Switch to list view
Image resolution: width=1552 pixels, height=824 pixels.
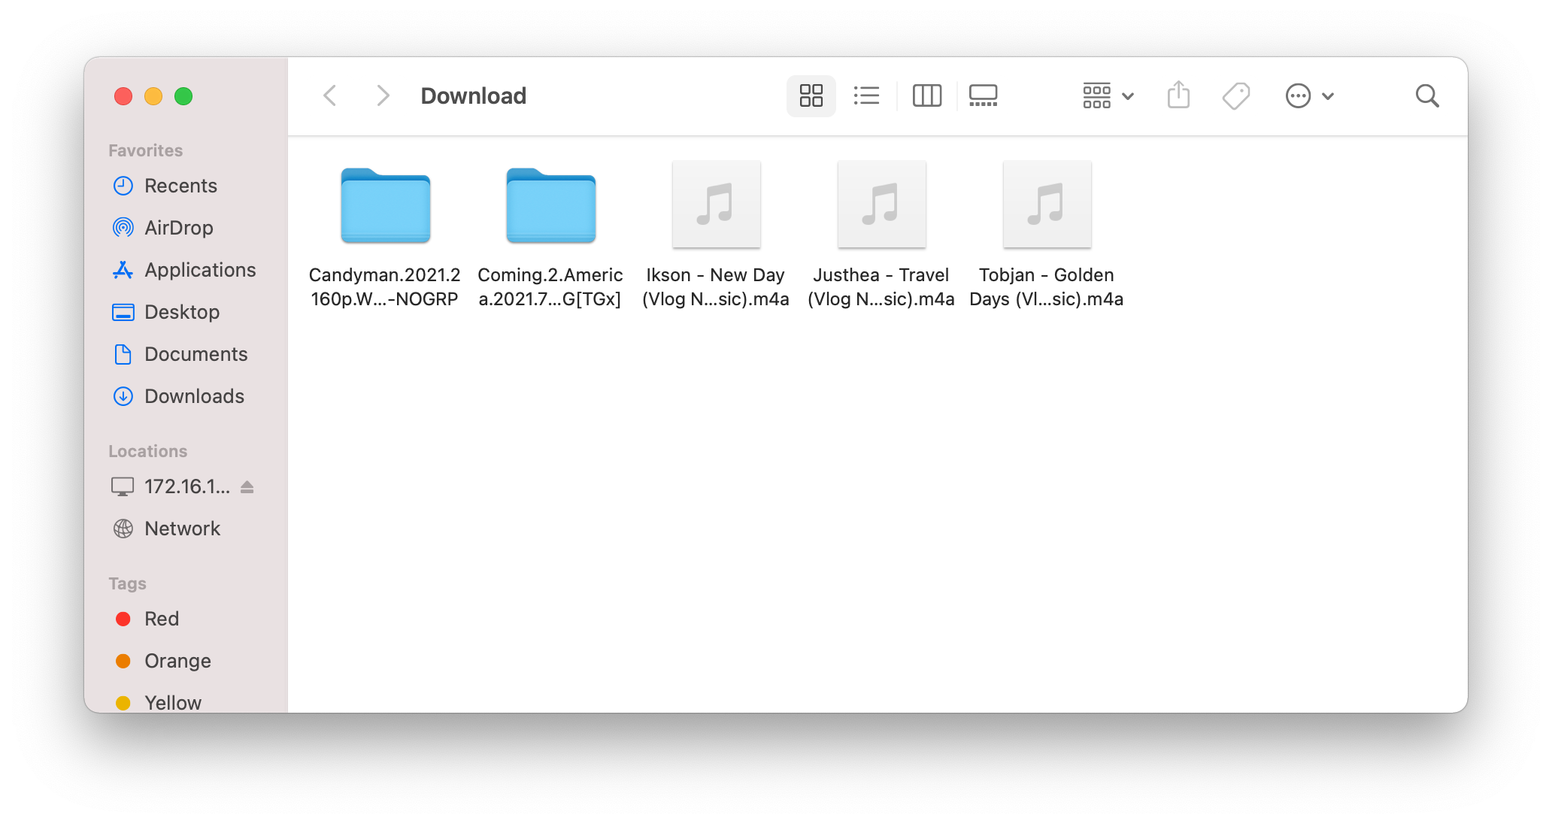pos(866,95)
